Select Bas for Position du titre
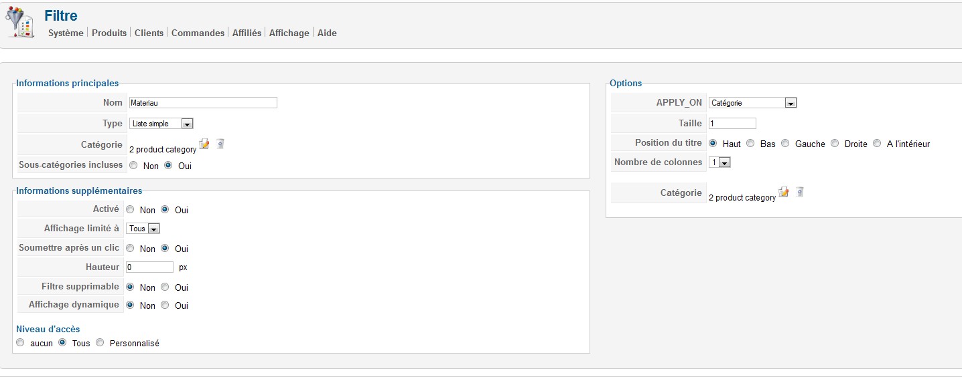The height and width of the screenshot is (377, 962). pyautogui.click(x=750, y=143)
